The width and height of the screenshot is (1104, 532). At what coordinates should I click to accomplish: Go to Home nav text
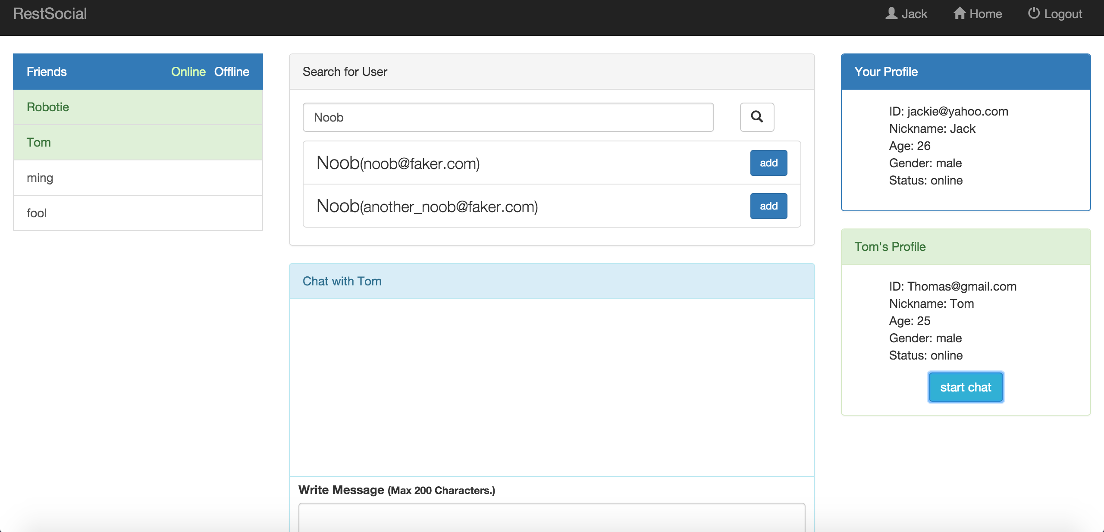click(985, 14)
